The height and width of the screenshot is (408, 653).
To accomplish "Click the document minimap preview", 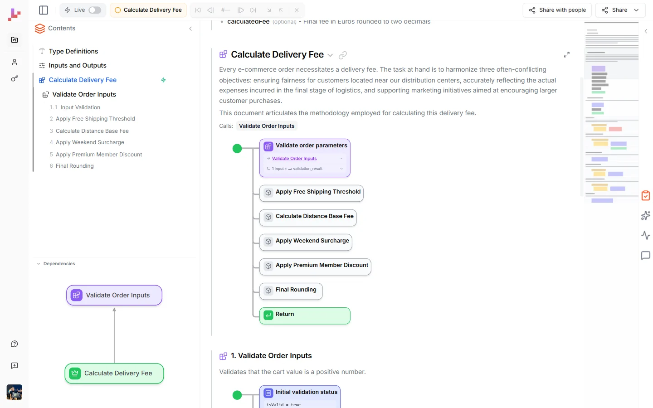I will [611, 112].
